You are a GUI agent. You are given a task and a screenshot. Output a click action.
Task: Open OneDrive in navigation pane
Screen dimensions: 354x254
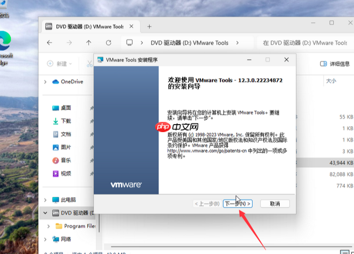(x=68, y=81)
